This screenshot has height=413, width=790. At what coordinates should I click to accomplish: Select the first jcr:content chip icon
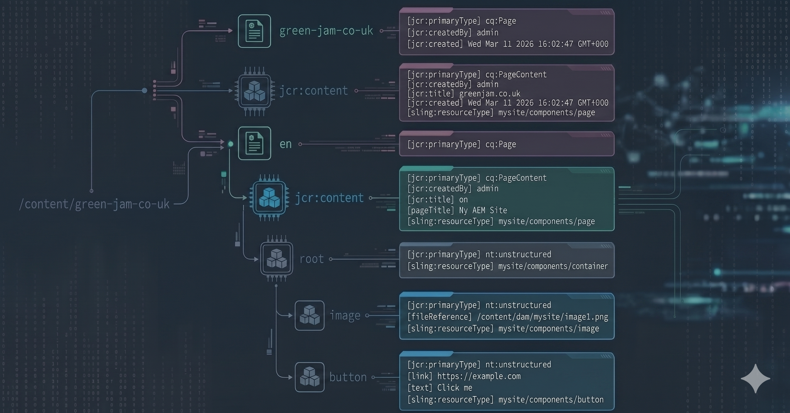254,91
